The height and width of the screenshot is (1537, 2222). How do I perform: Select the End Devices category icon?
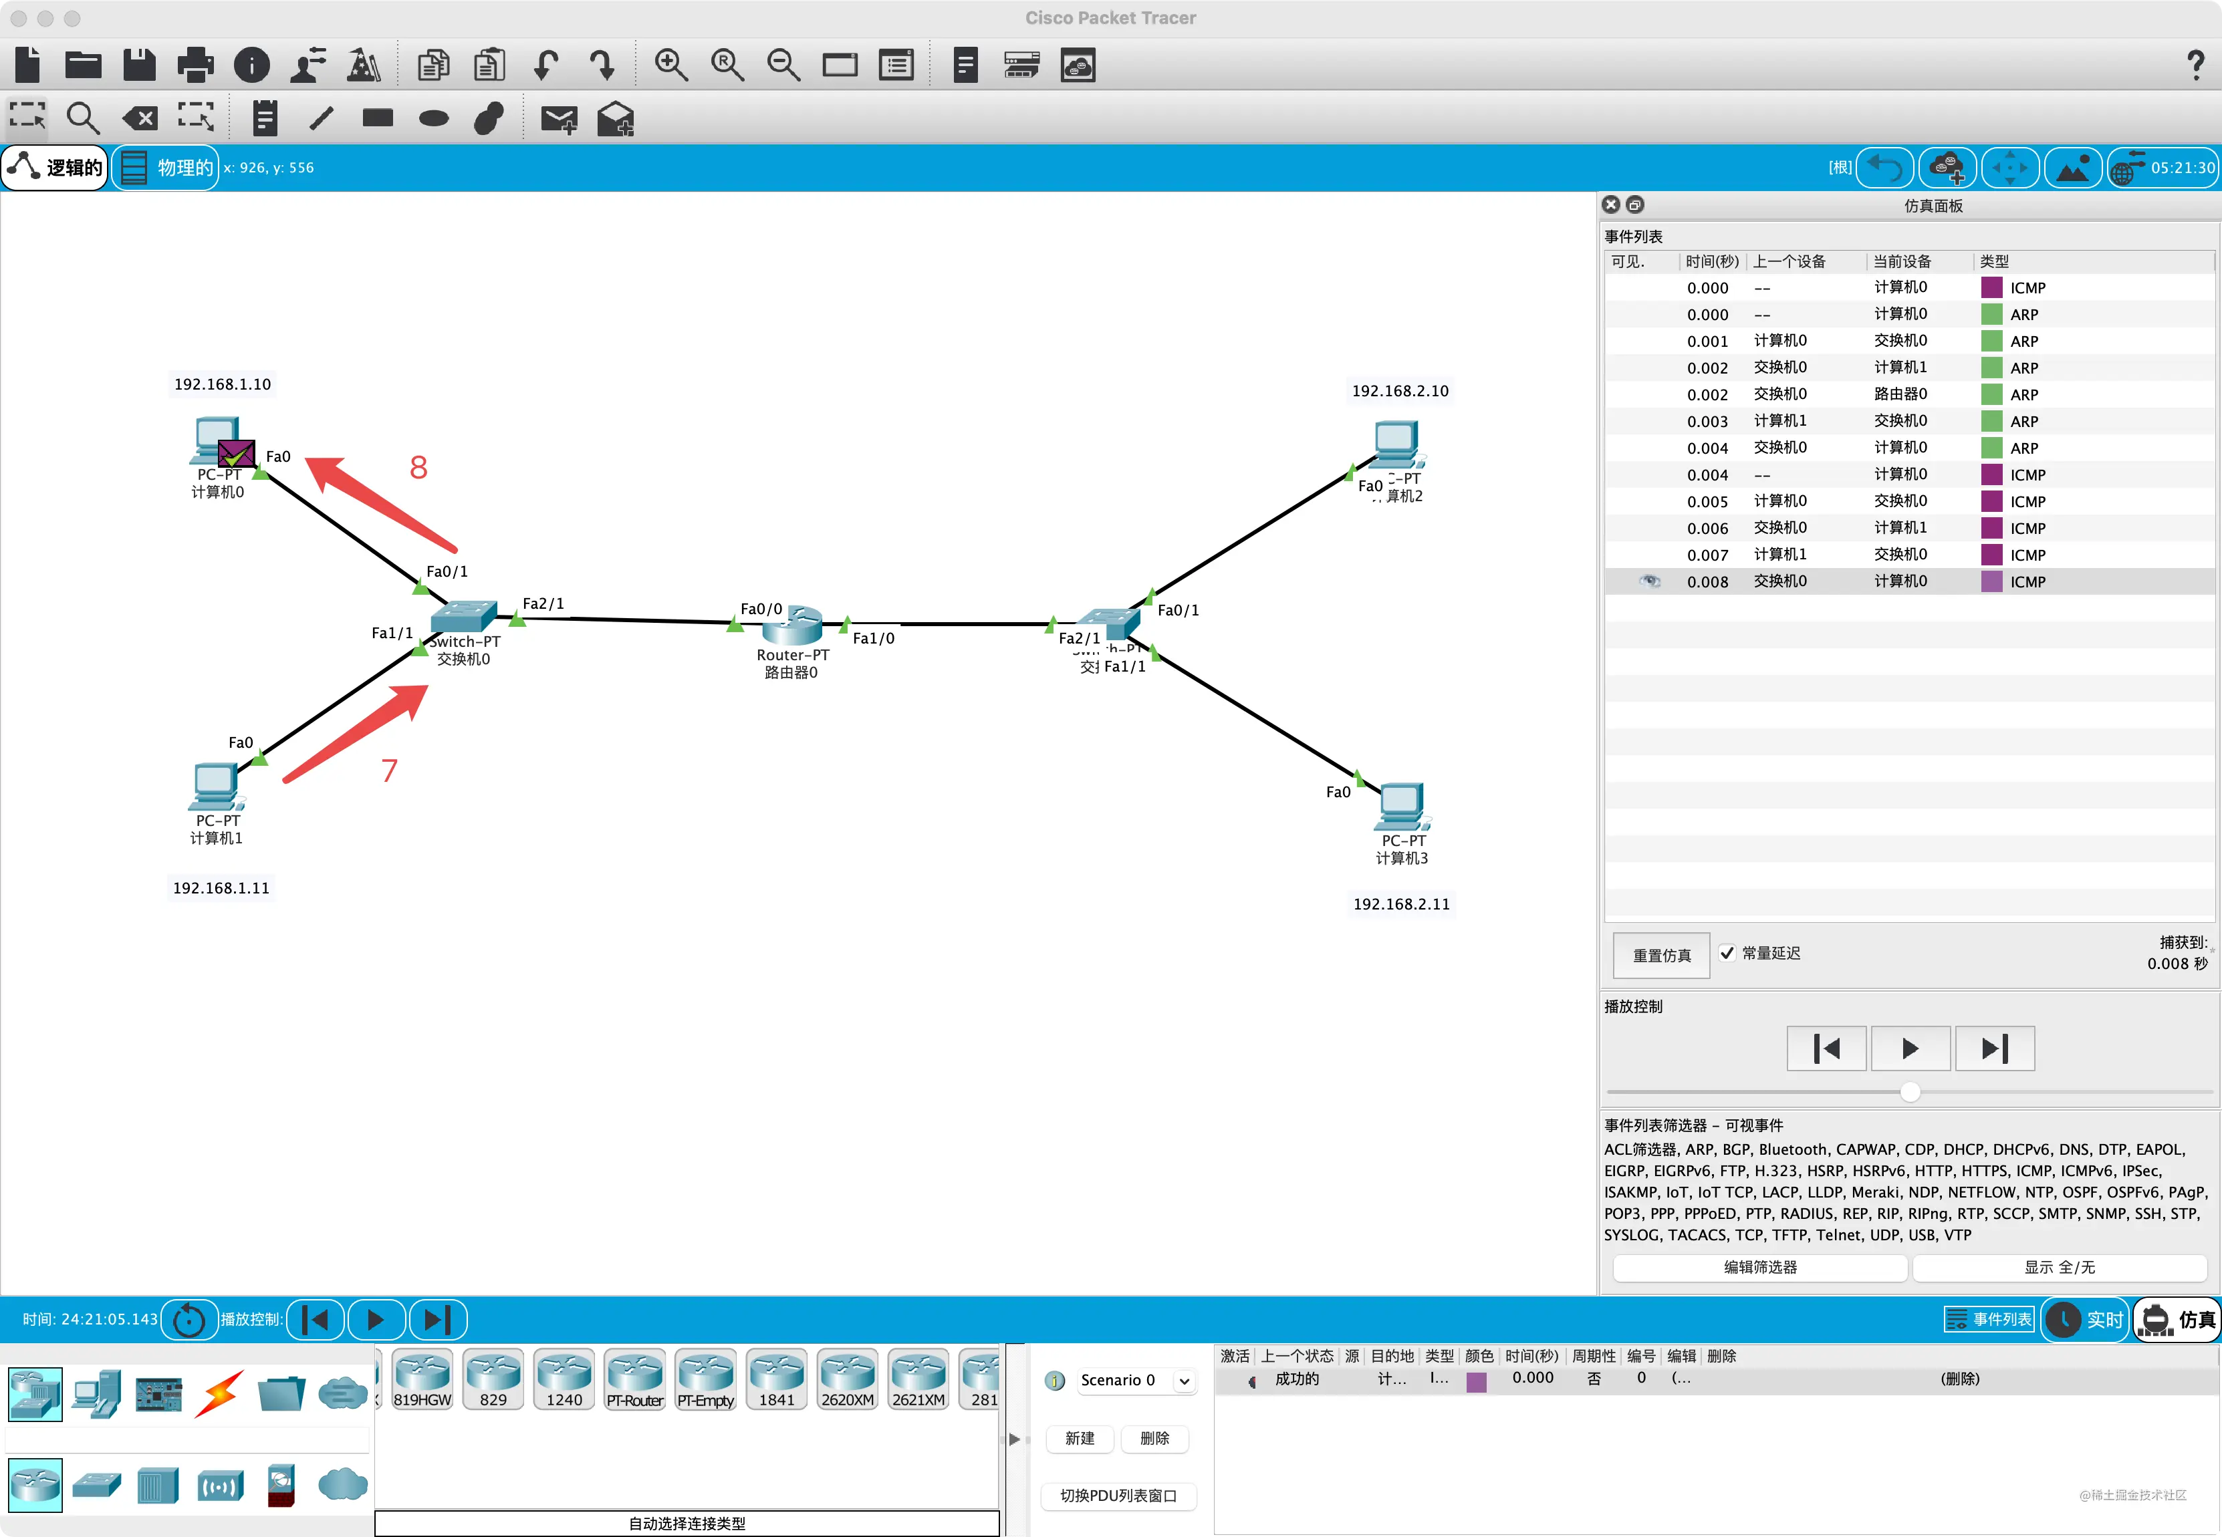coord(98,1393)
